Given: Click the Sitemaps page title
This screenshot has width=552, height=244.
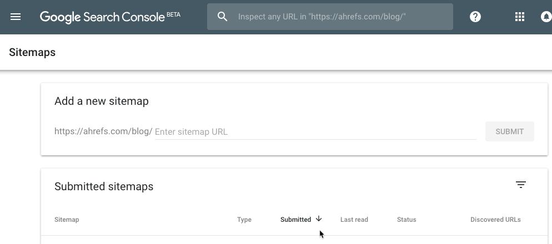Looking at the screenshot, I should tap(32, 53).
